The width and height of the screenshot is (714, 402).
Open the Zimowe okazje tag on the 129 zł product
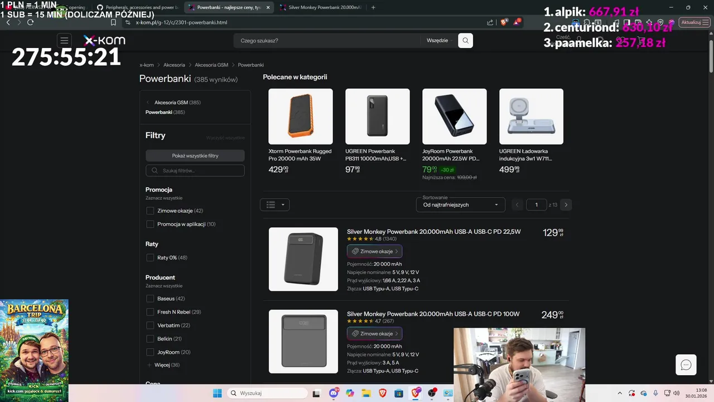(374, 251)
